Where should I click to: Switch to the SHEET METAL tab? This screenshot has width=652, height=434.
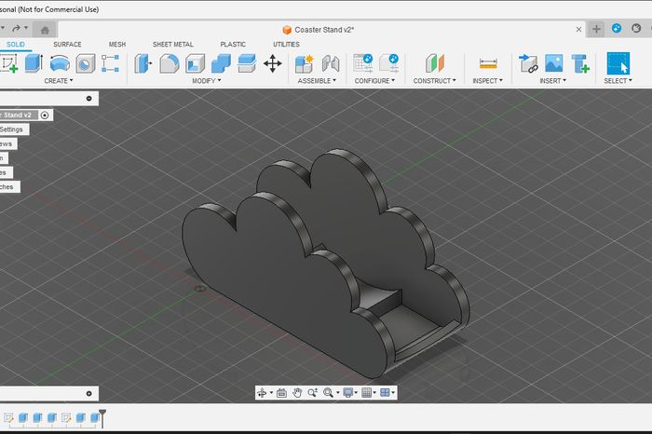[172, 44]
